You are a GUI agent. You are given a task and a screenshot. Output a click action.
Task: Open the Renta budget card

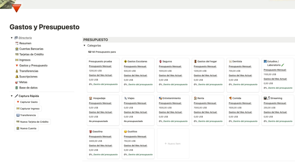click(208, 110)
